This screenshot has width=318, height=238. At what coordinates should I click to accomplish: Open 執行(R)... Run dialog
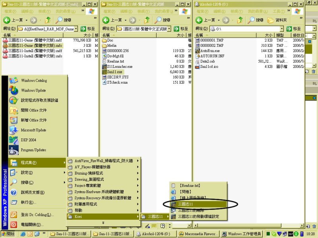click(37, 202)
